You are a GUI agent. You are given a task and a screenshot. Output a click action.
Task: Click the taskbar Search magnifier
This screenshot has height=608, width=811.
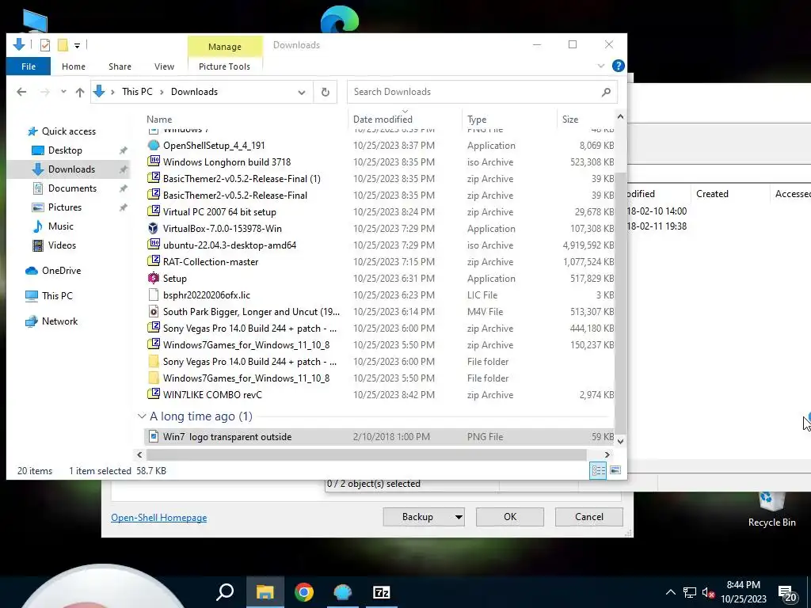(x=226, y=592)
